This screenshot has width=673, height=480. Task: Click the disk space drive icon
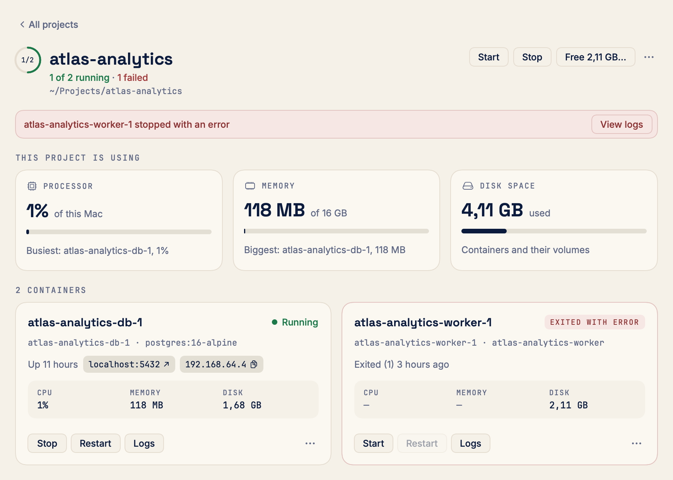click(468, 186)
